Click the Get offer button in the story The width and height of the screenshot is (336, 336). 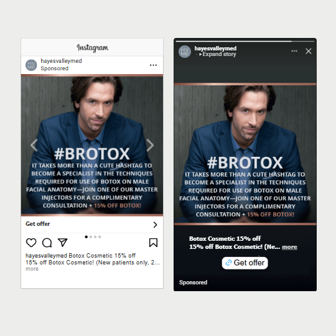(x=245, y=263)
